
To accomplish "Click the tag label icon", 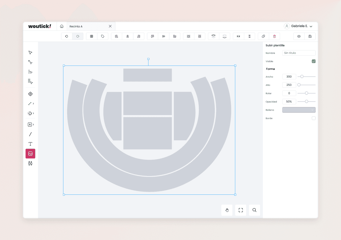I will 103,36.
